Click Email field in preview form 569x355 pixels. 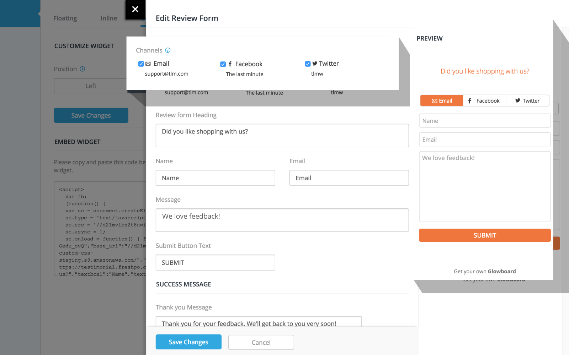[x=485, y=140]
